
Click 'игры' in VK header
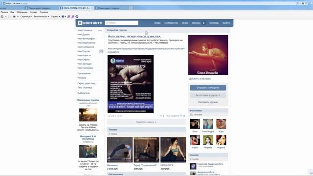pos(185,23)
